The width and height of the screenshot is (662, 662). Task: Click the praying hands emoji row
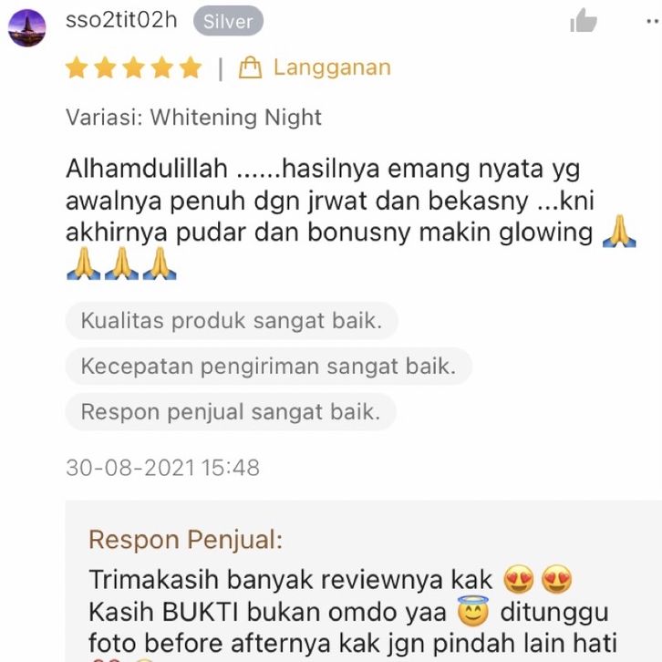pos(121,264)
